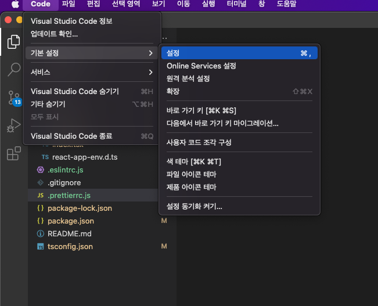Open the 선택 영역 menu
This screenshot has height=306, width=378.
pyautogui.click(x=126, y=4)
